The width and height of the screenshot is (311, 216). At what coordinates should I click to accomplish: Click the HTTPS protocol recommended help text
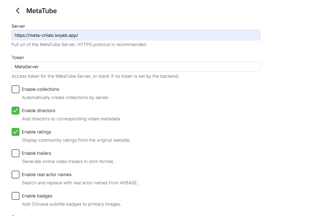coord(79,44)
